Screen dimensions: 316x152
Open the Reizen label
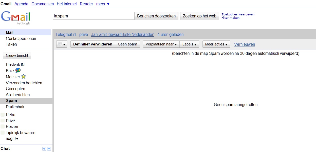click(12, 126)
